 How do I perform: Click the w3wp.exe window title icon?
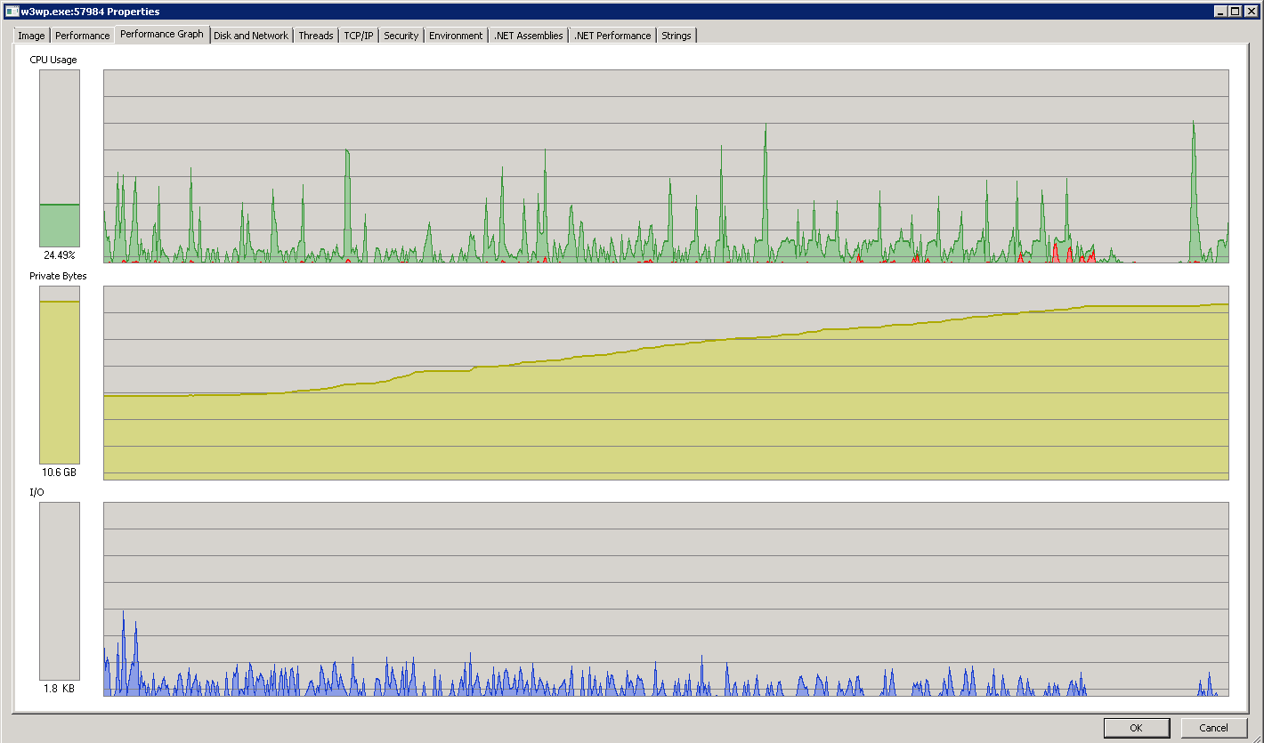(x=12, y=11)
